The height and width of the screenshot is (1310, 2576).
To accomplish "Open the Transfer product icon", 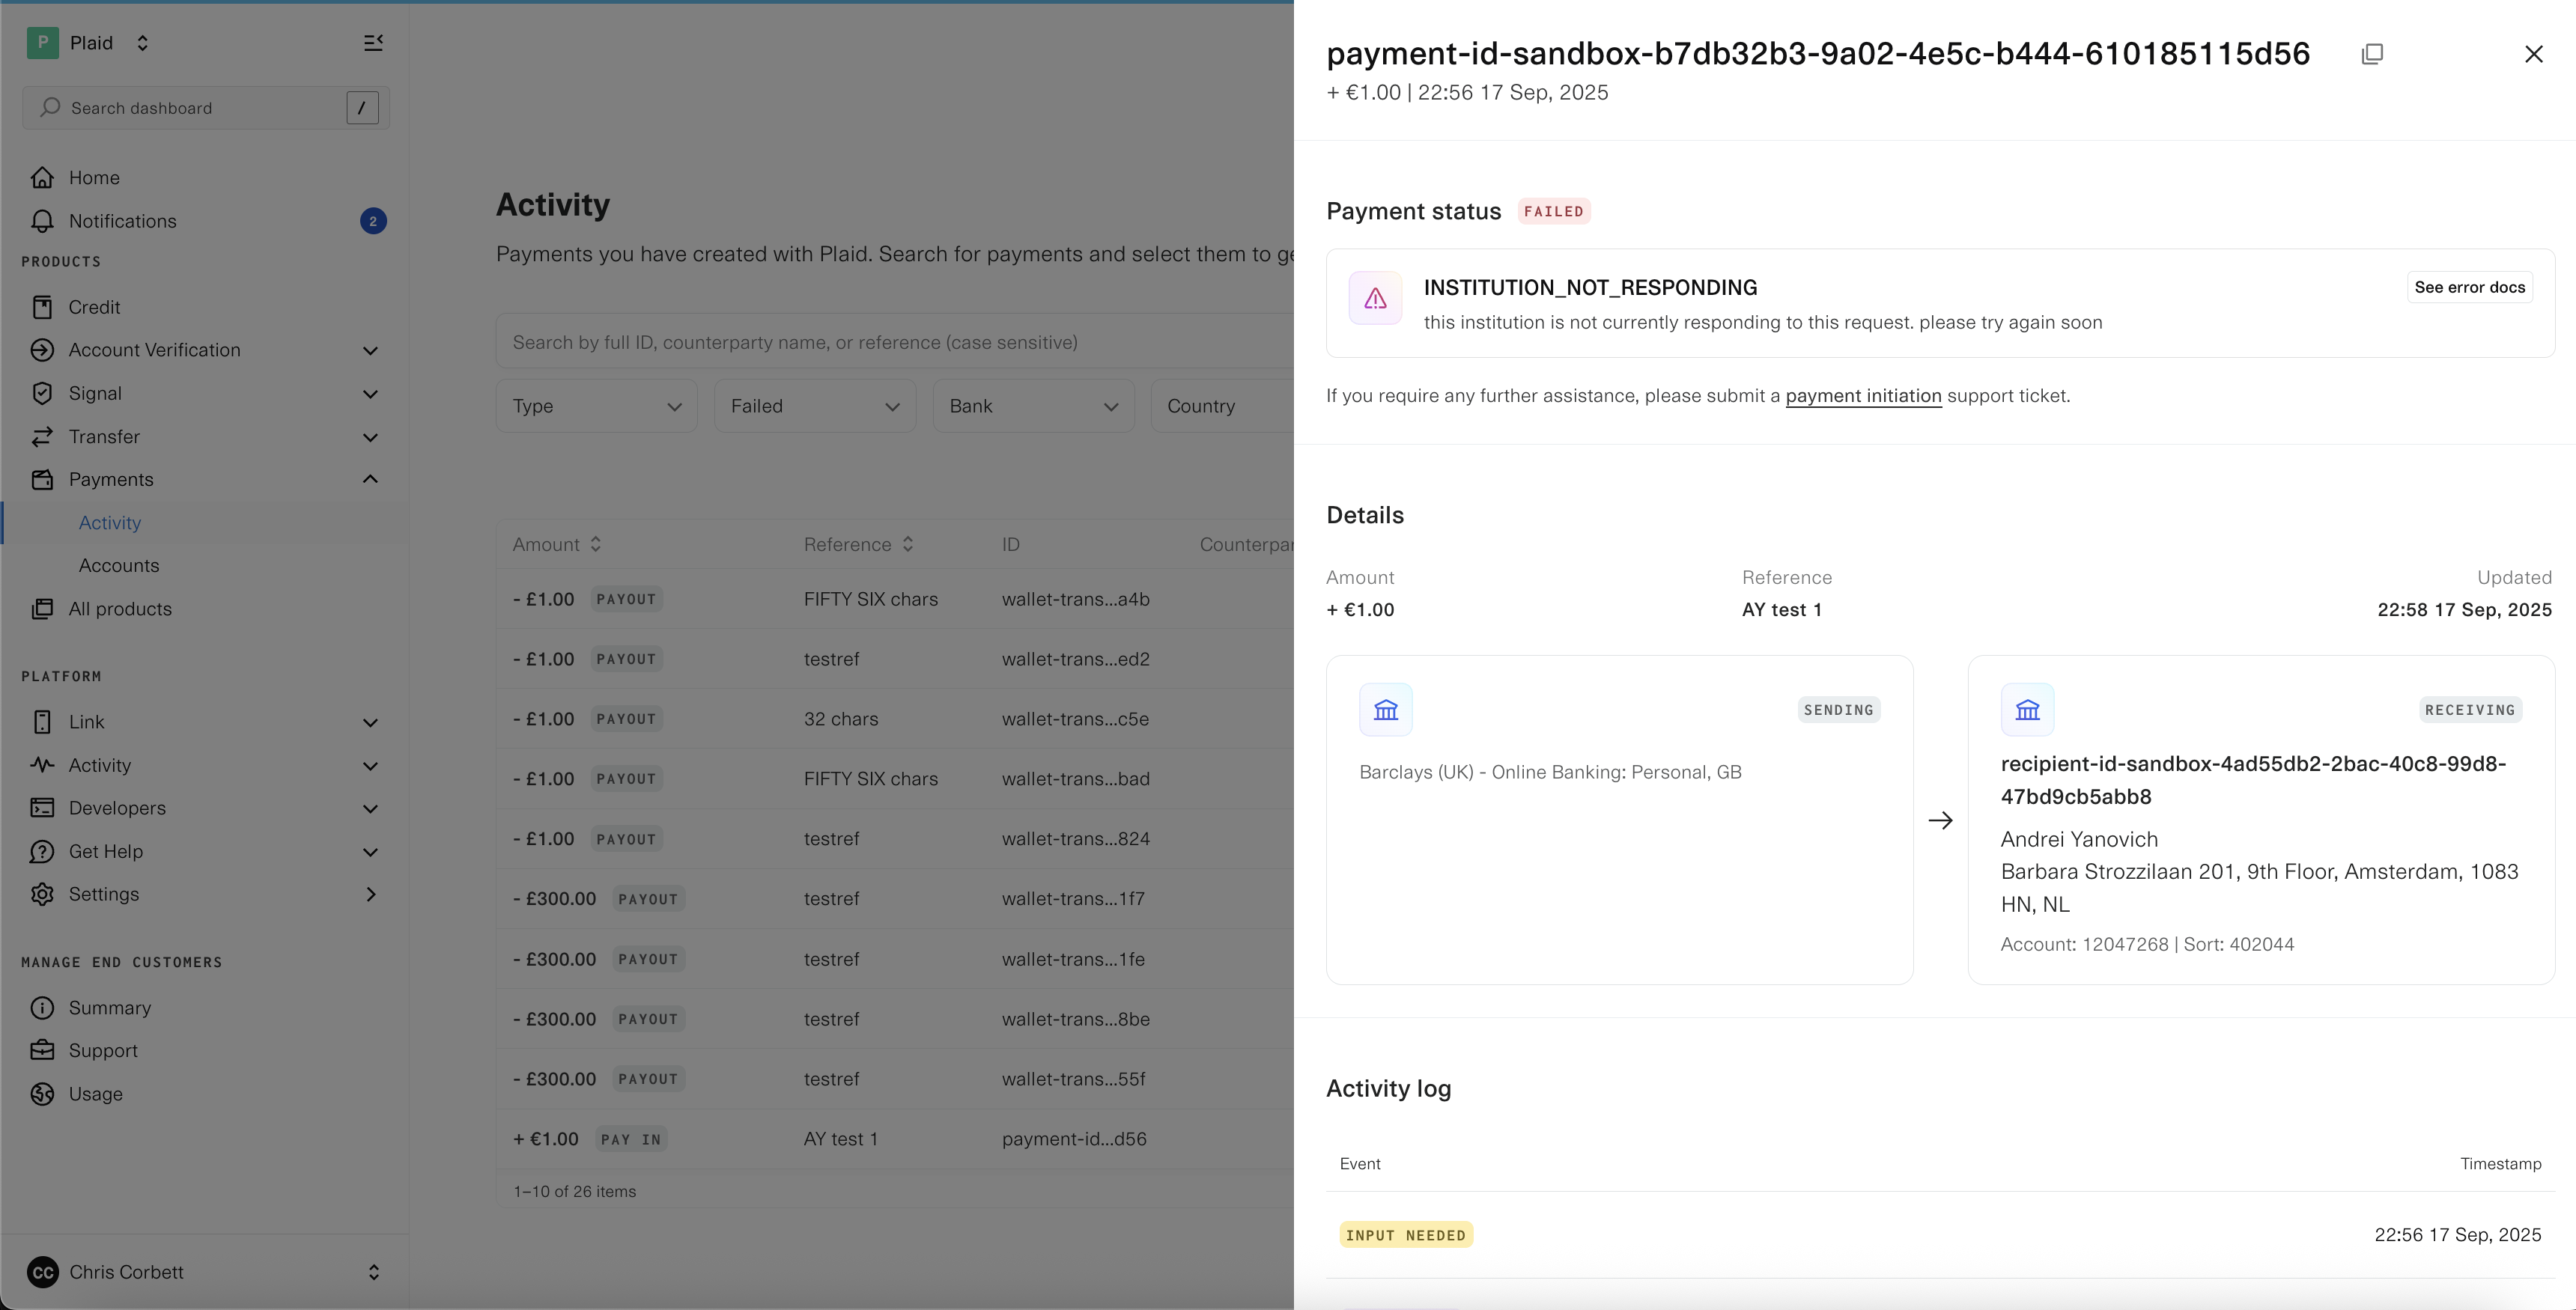I will 43,437.
